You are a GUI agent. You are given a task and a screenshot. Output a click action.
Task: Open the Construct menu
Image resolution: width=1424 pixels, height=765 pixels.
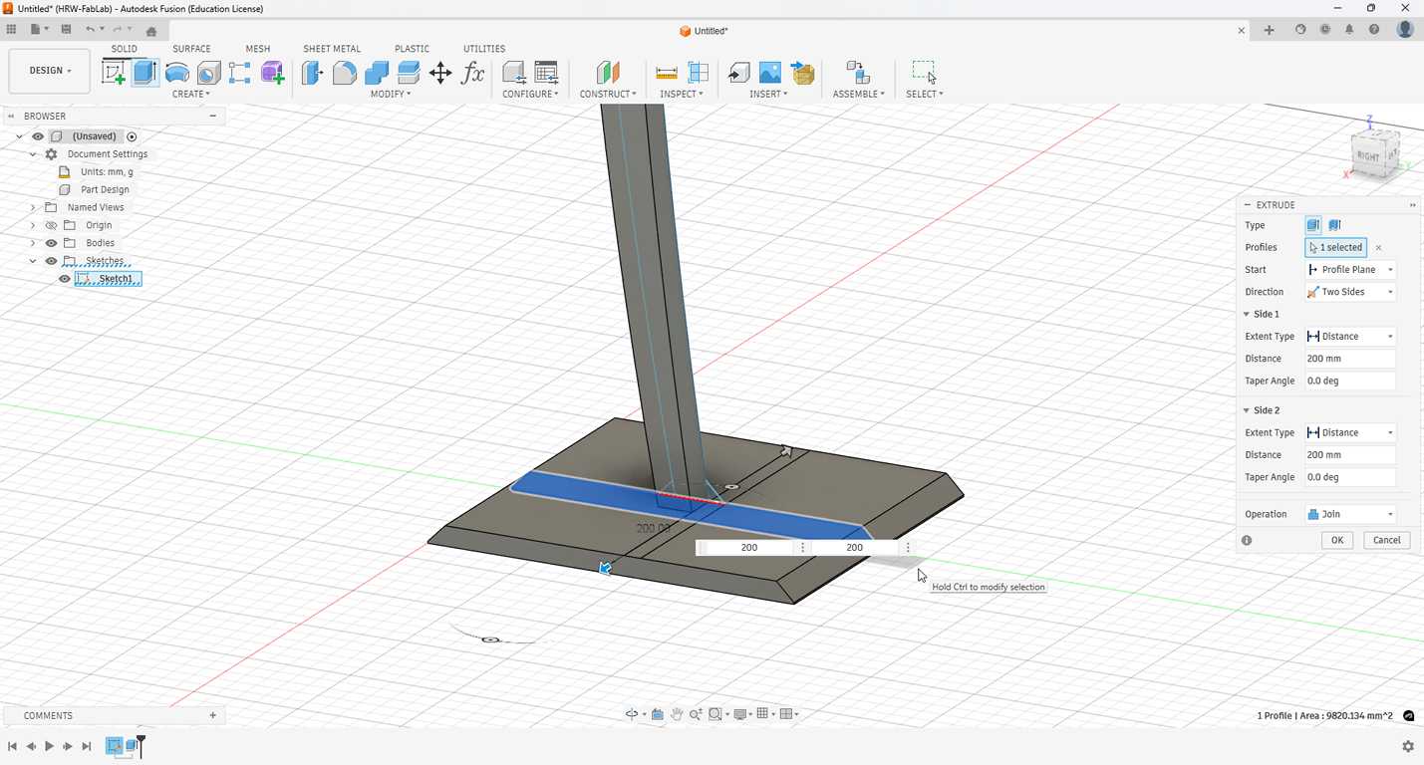click(x=608, y=94)
